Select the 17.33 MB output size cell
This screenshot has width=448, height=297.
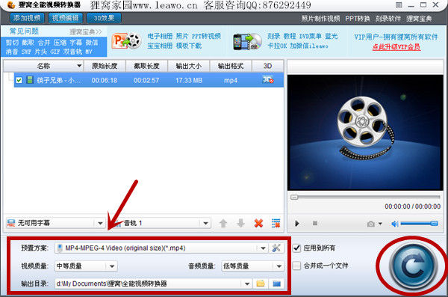(189, 81)
